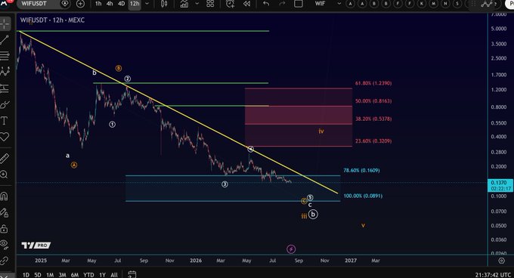Open the patterns drawing tools group
This screenshot has width=514, height=278.
5,72
